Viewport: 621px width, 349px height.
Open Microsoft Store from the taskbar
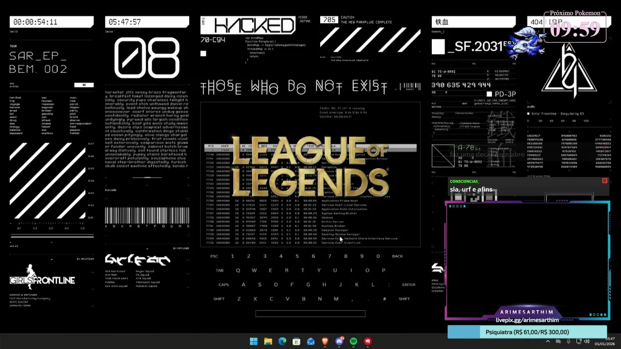pos(296,342)
